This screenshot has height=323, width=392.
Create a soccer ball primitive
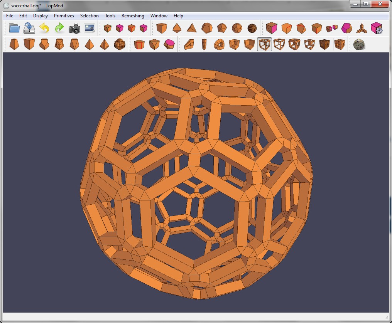tap(237, 28)
